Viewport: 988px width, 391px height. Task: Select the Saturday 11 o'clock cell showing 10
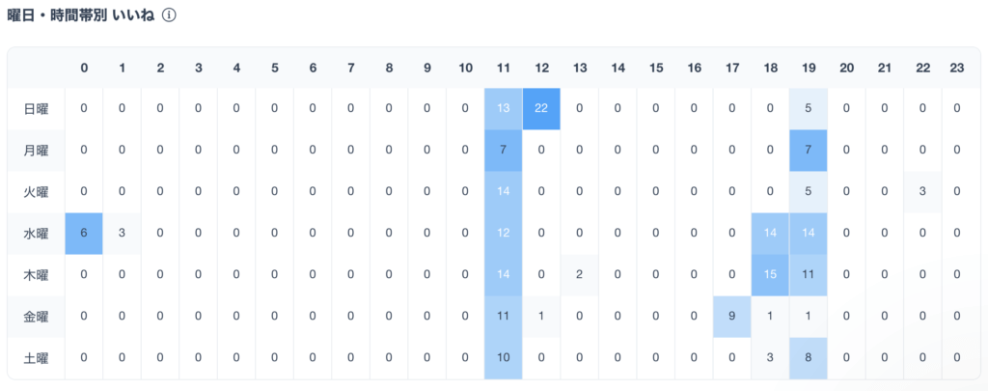tap(504, 358)
